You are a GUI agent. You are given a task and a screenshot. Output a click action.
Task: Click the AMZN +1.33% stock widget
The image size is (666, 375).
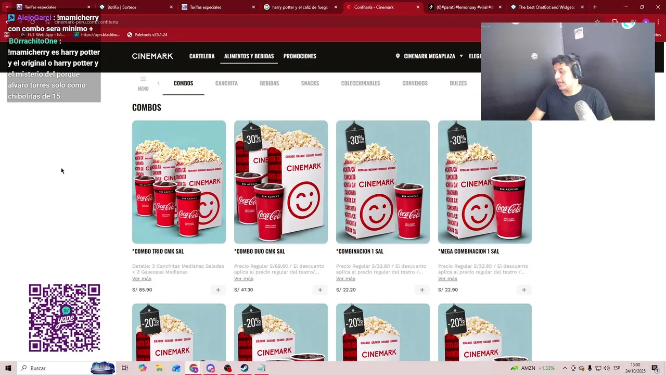(532, 368)
